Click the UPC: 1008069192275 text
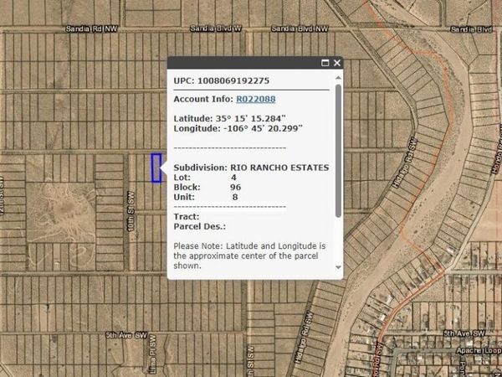Image resolution: width=502 pixels, height=377 pixels. pyautogui.click(x=222, y=80)
